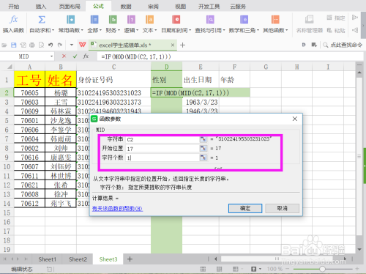Open the math and trig functions icon
The image size is (366, 274).
[244, 20]
